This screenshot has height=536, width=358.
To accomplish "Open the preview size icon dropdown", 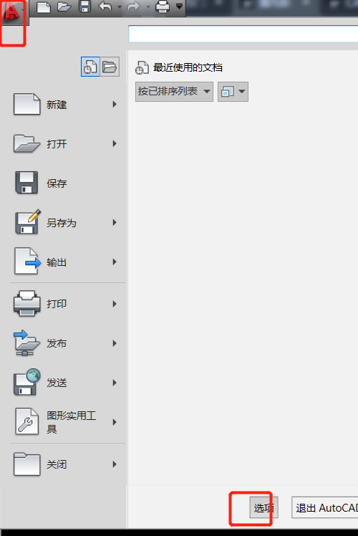I will click(233, 92).
